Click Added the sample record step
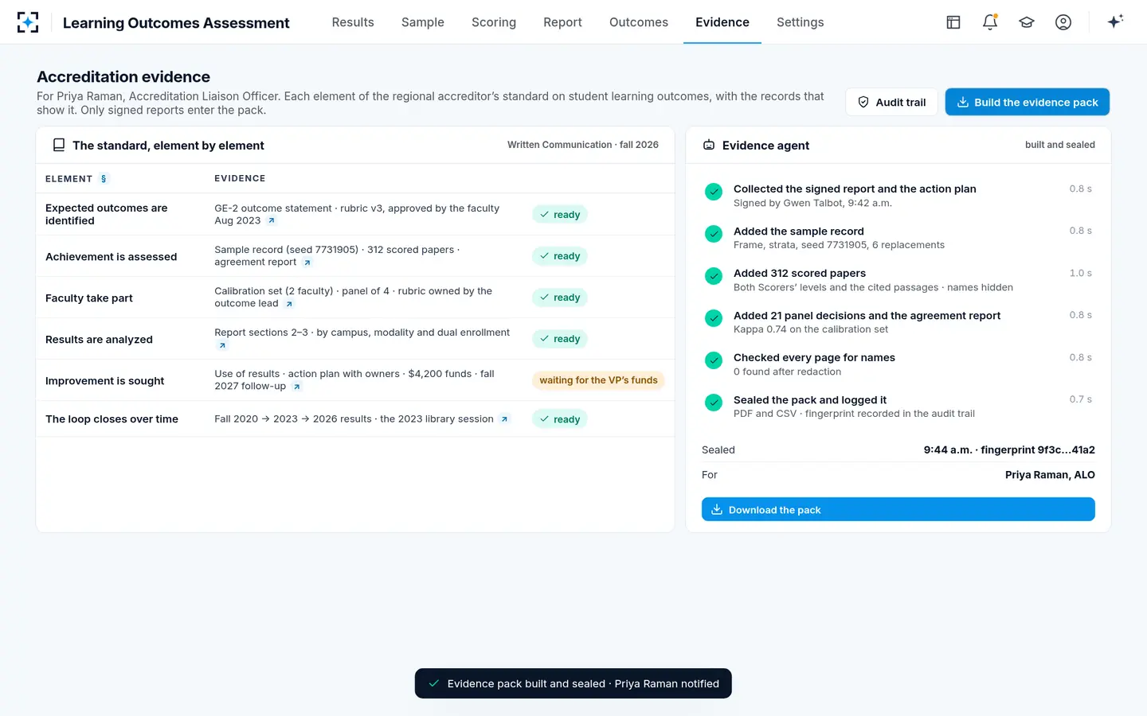1147x716 pixels. pos(898,237)
